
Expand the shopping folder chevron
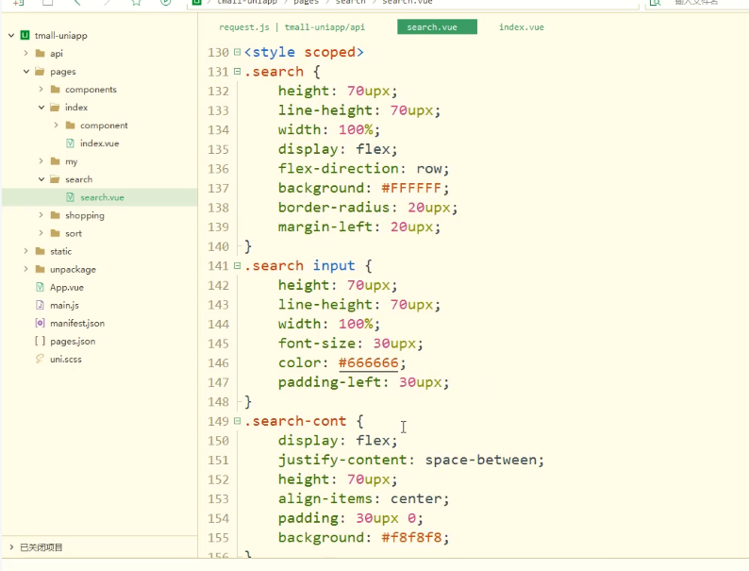tap(42, 215)
